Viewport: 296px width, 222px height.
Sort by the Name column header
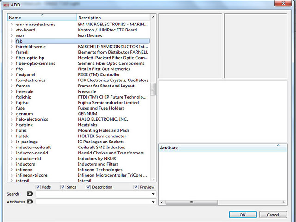[x=42, y=18]
